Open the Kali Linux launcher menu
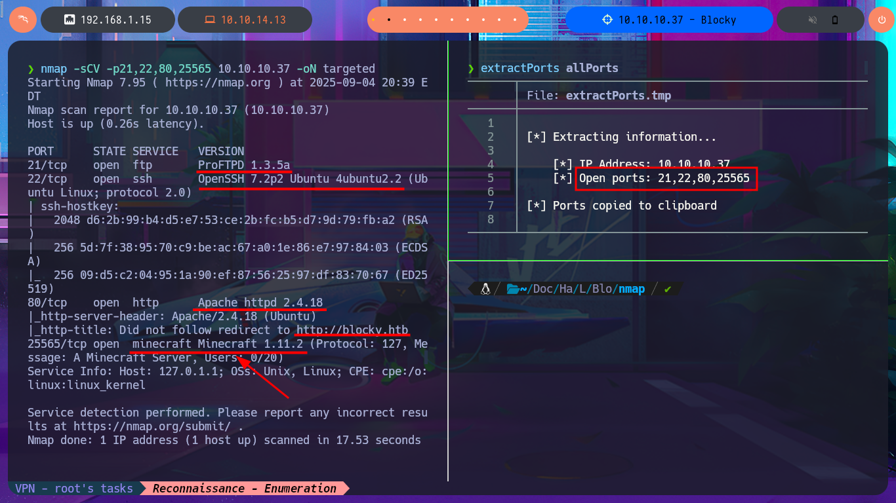This screenshot has width=896, height=503. (x=23, y=20)
